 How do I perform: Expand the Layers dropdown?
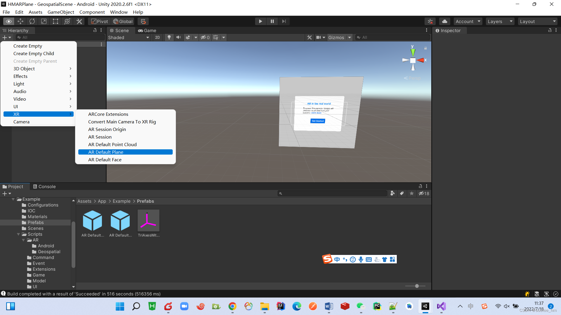pyautogui.click(x=500, y=21)
